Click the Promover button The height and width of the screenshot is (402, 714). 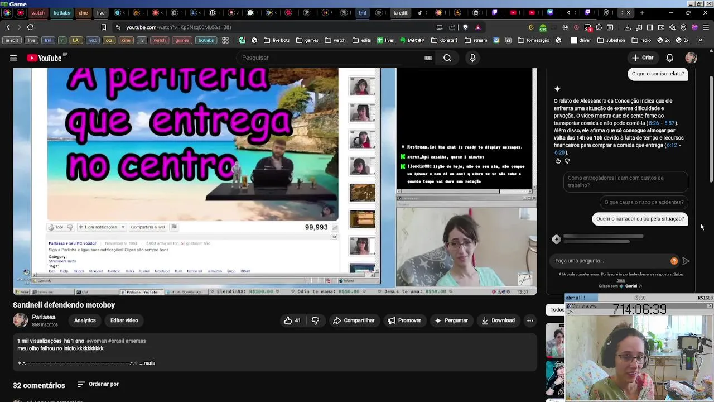pyautogui.click(x=404, y=320)
